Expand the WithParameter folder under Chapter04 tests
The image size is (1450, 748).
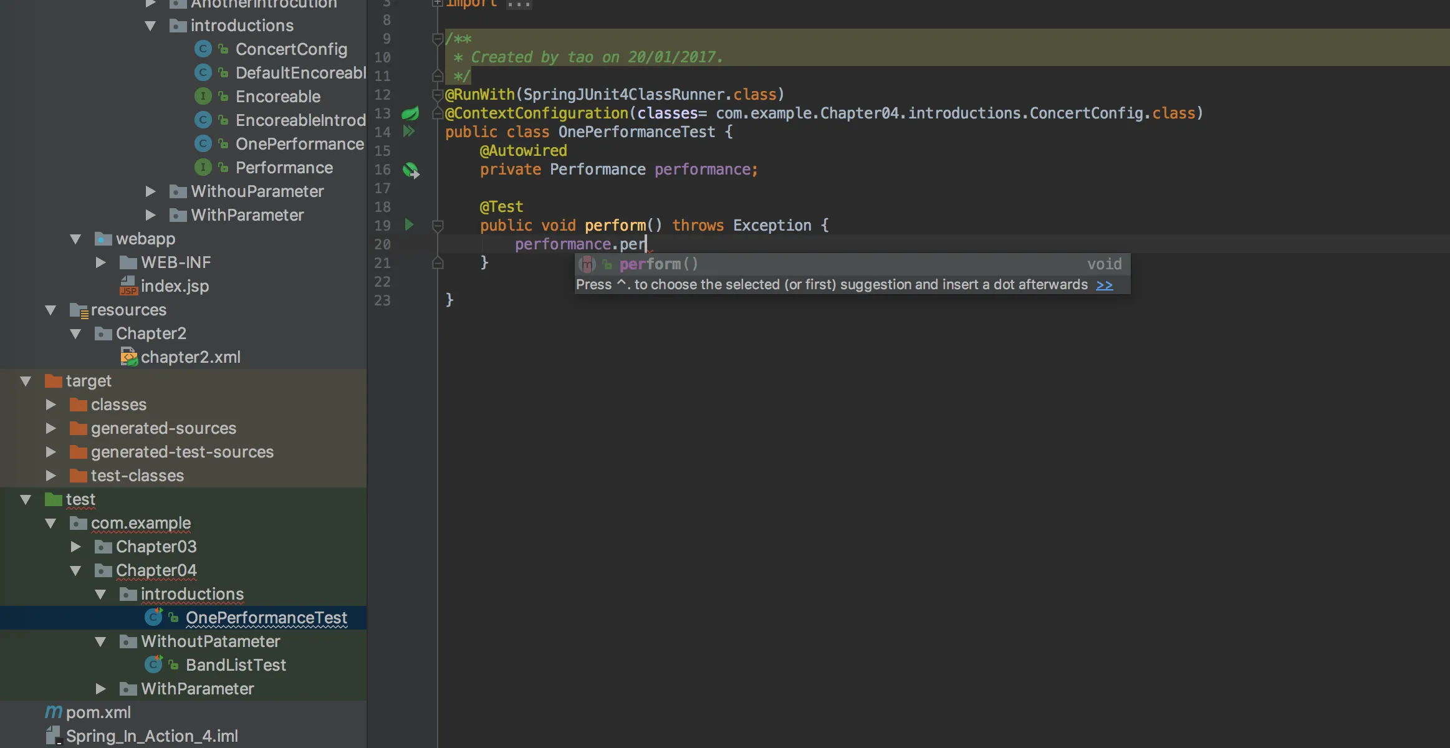click(100, 689)
